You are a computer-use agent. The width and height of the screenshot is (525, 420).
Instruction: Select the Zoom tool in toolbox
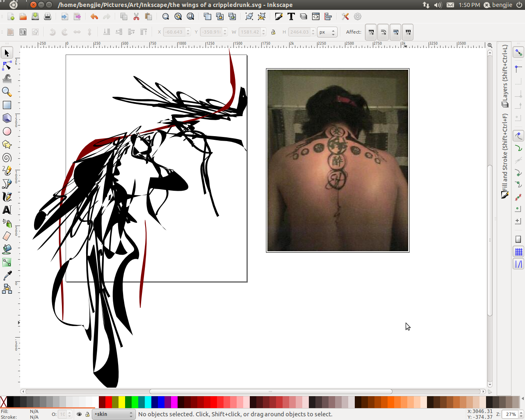point(7,92)
